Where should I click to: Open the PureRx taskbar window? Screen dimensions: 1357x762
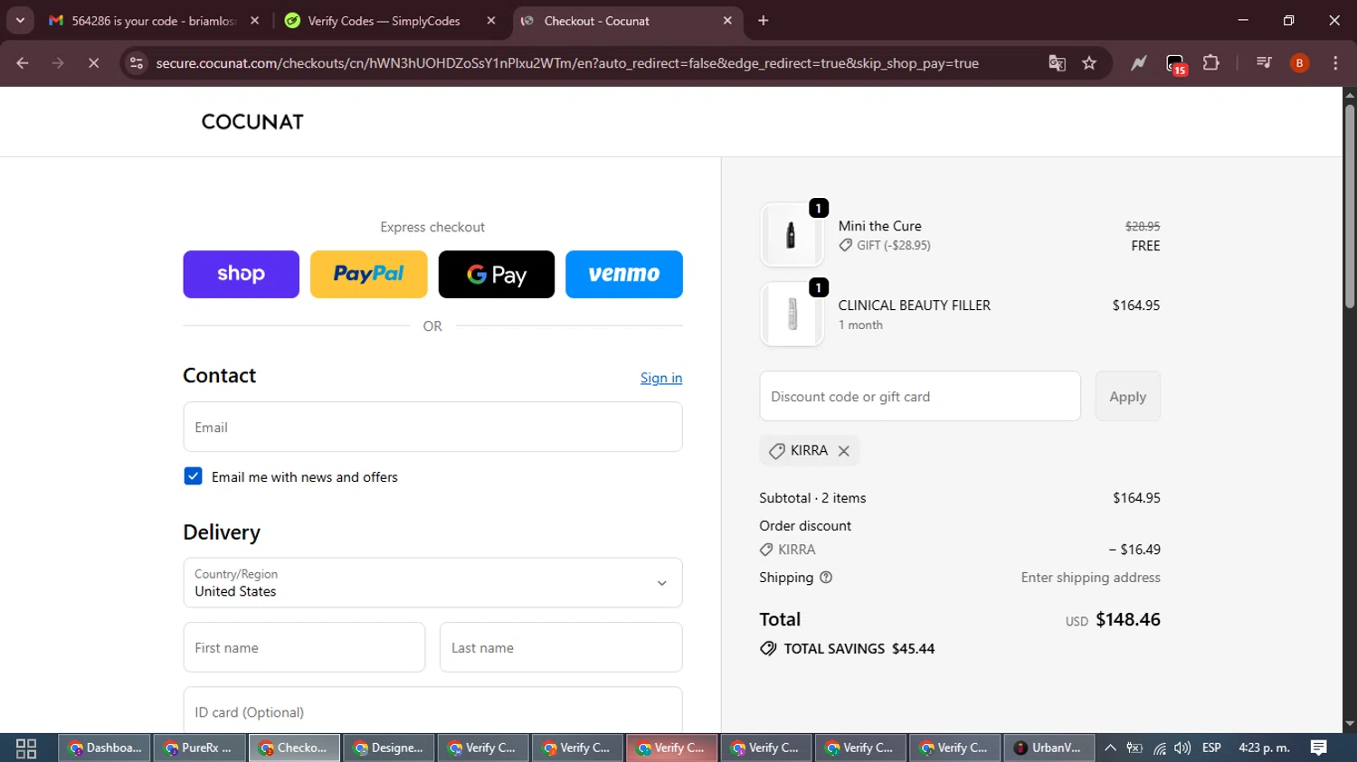(200, 748)
